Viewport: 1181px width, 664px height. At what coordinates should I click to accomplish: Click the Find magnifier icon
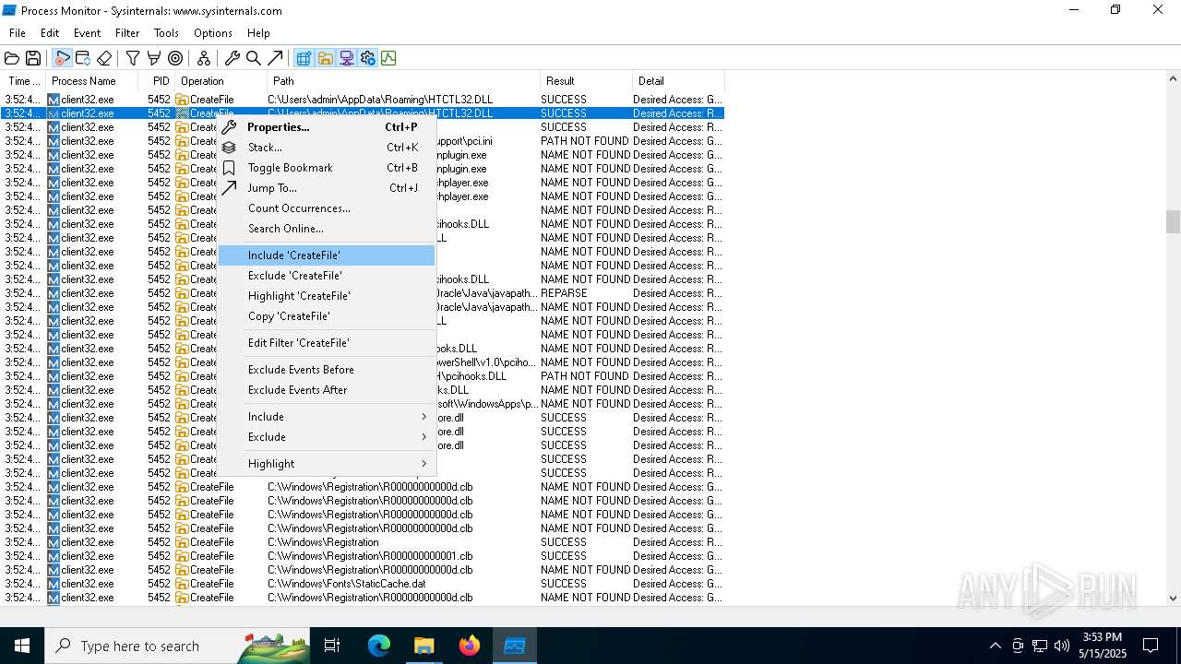pos(254,58)
